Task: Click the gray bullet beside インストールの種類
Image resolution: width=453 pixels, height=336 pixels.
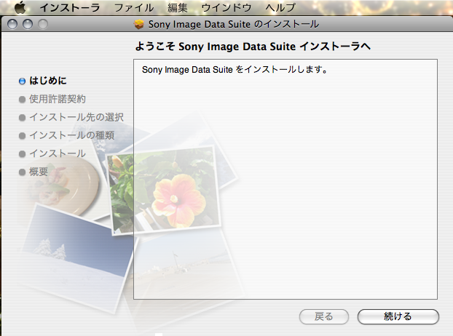Action: pyautogui.click(x=23, y=136)
